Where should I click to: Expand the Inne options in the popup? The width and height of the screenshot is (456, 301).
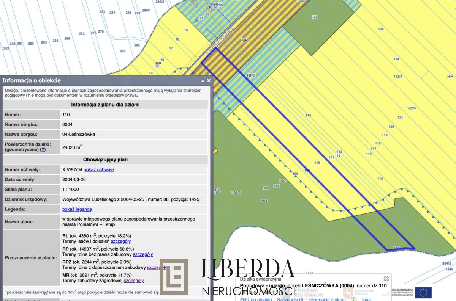click(x=366, y=299)
